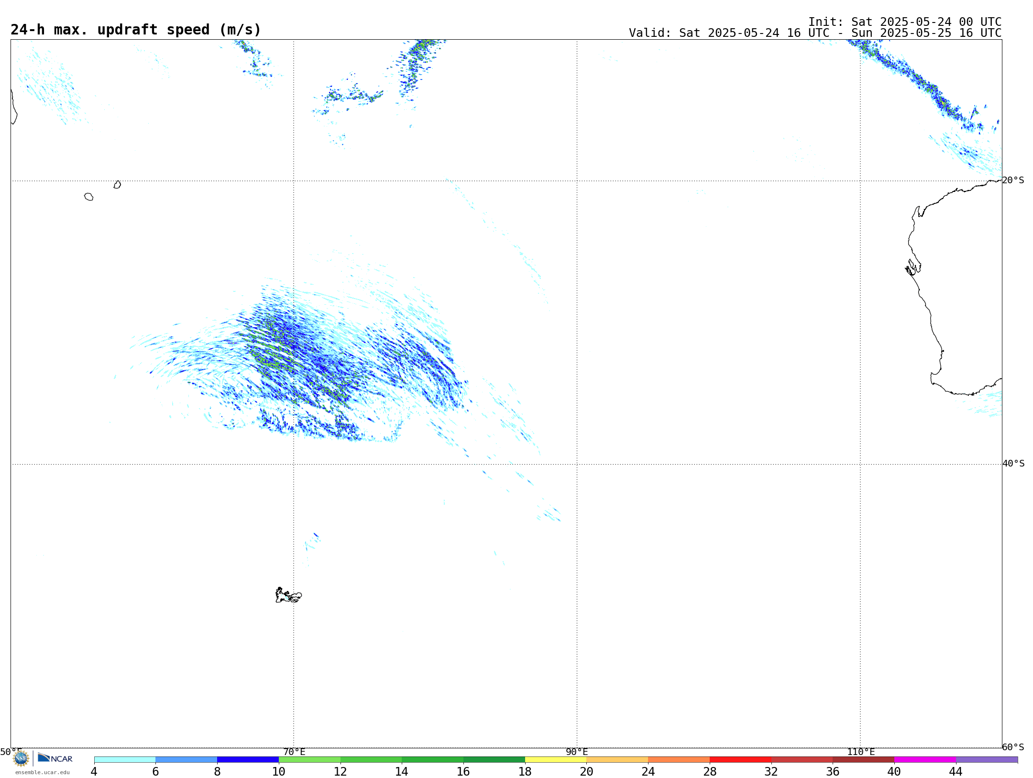Click the 70°E longitude label
The width and height of the screenshot is (1033, 778).
pos(294,752)
